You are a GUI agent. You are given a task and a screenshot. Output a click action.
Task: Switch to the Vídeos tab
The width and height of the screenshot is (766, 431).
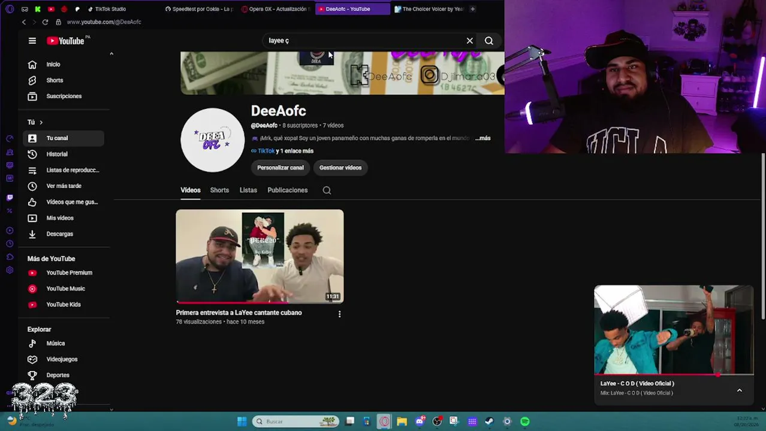[191, 190]
